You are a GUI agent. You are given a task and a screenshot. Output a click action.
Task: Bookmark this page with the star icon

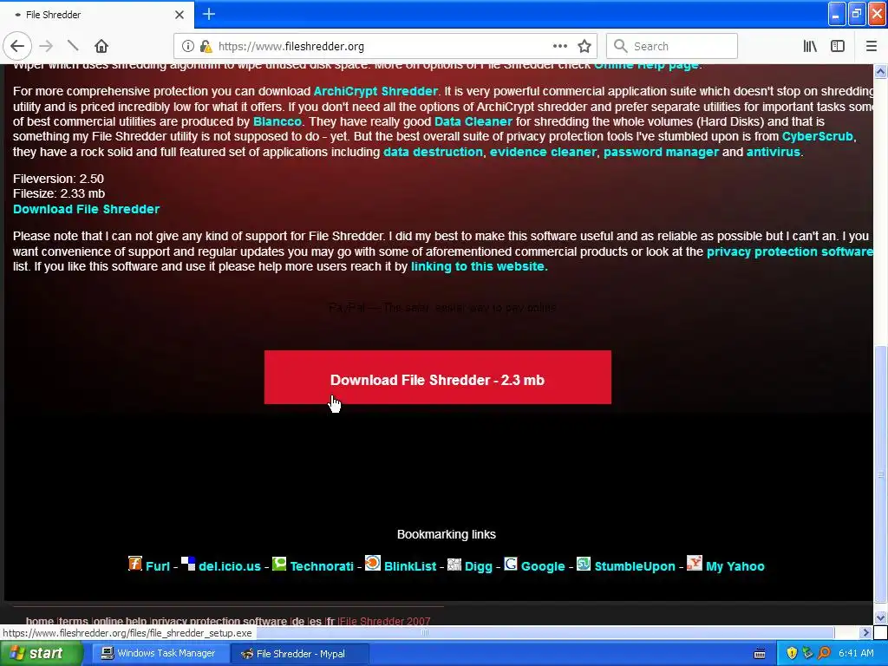pyautogui.click(x=584, y=46)
